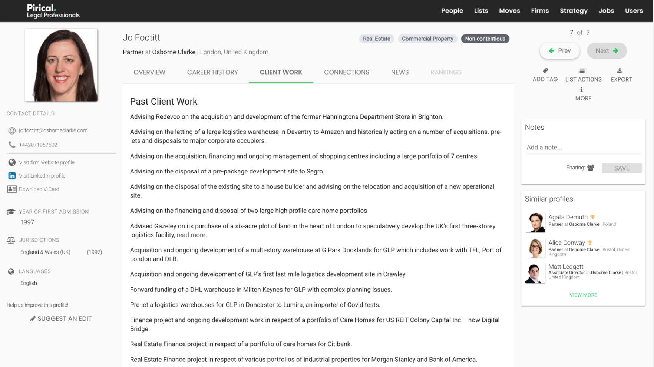Click the Commercial Property tag
654x367 pixels.
pos(427,39)
